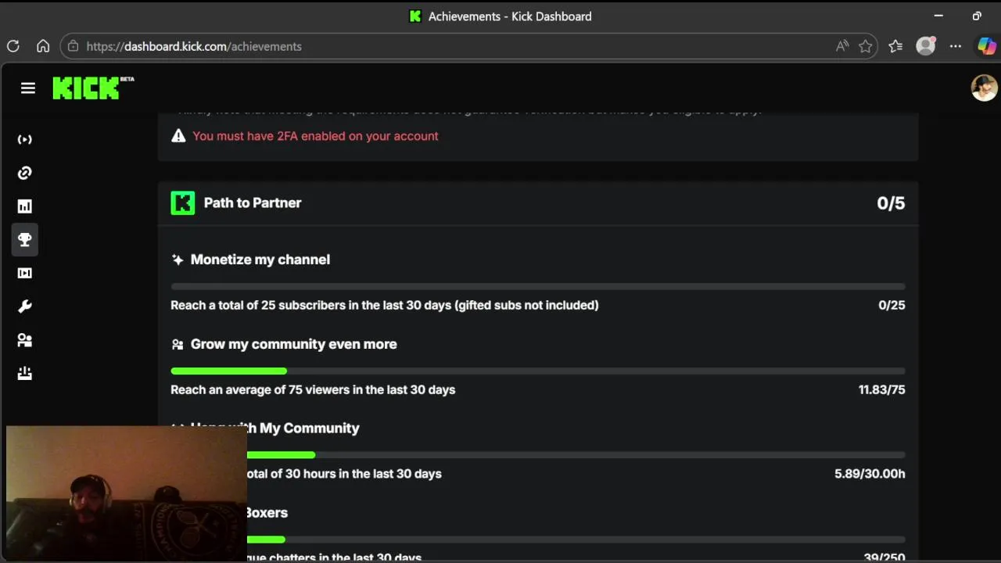Click the Path to Partner heading
The width and height of the screenshot is (1001, 563).
[x=252, y=203]
